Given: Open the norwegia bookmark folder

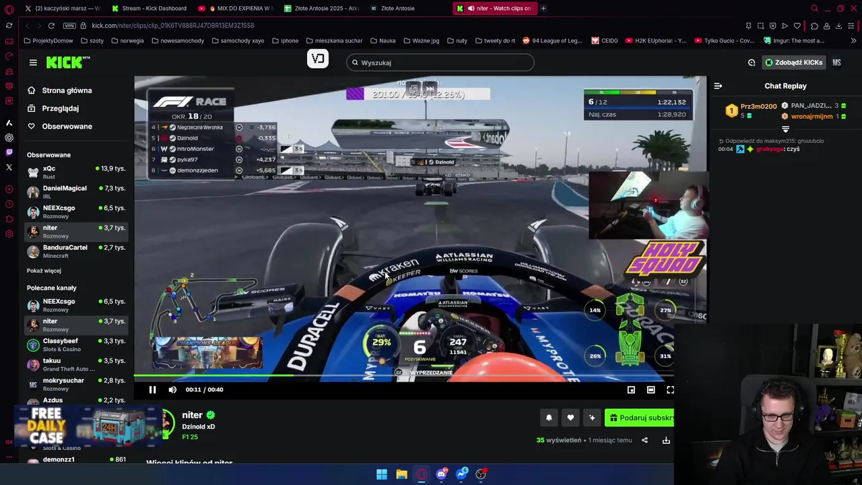Looking at the screenshot, I should pyautogui.click(x=127, y=40).
